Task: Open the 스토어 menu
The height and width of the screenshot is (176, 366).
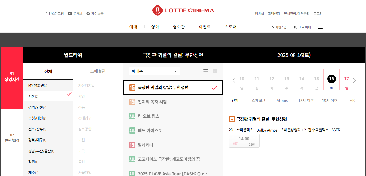Action: click(231, 27)
